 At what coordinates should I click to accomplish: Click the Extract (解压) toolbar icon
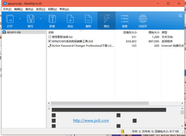pos(30,19)
